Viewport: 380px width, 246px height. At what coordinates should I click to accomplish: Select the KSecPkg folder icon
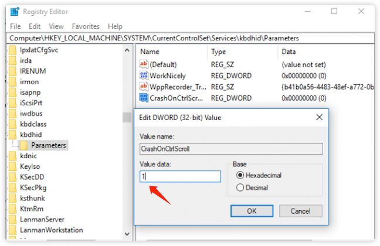click(x=12, y=187)
